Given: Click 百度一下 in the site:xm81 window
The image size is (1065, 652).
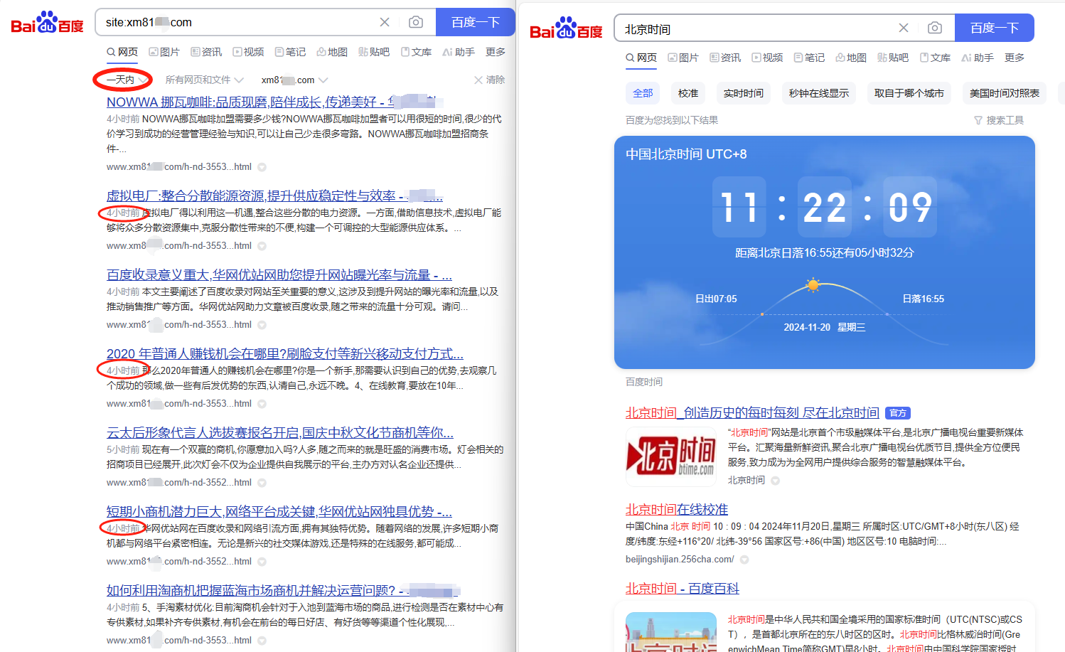Looking at the screenshot, I should pyautogui.click(x=475, y=22).
